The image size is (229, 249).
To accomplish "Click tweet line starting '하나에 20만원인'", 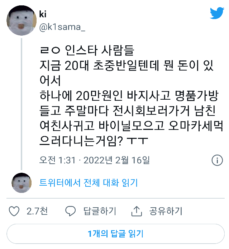I will 129,96.
